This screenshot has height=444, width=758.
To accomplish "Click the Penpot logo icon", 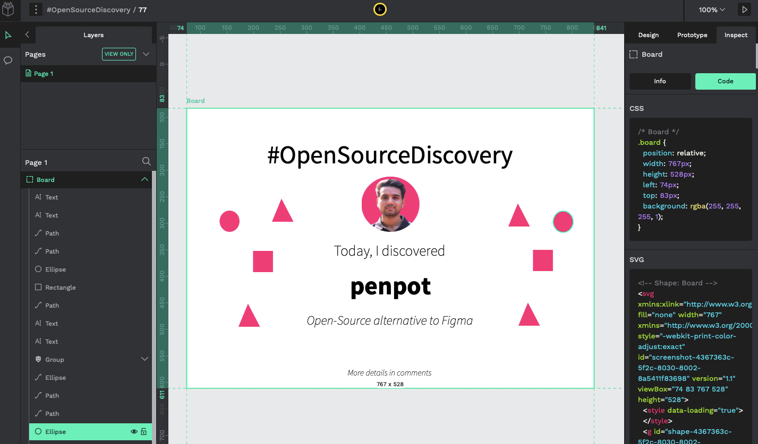I will pyautogui.click(x=8, y=10).
